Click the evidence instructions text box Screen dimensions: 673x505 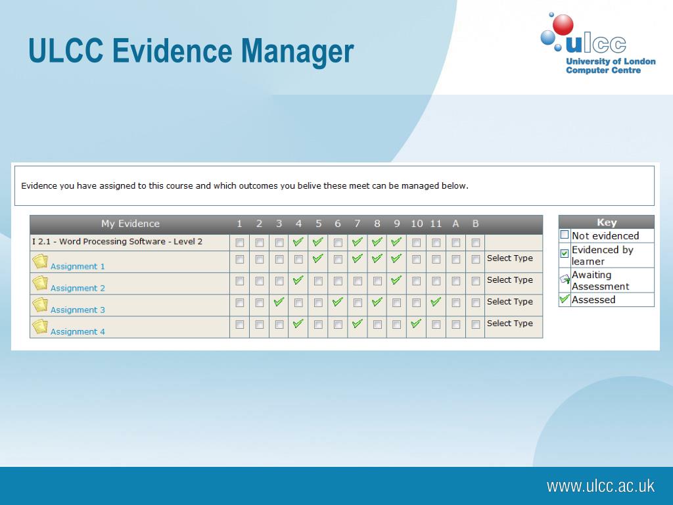(335, 186)
